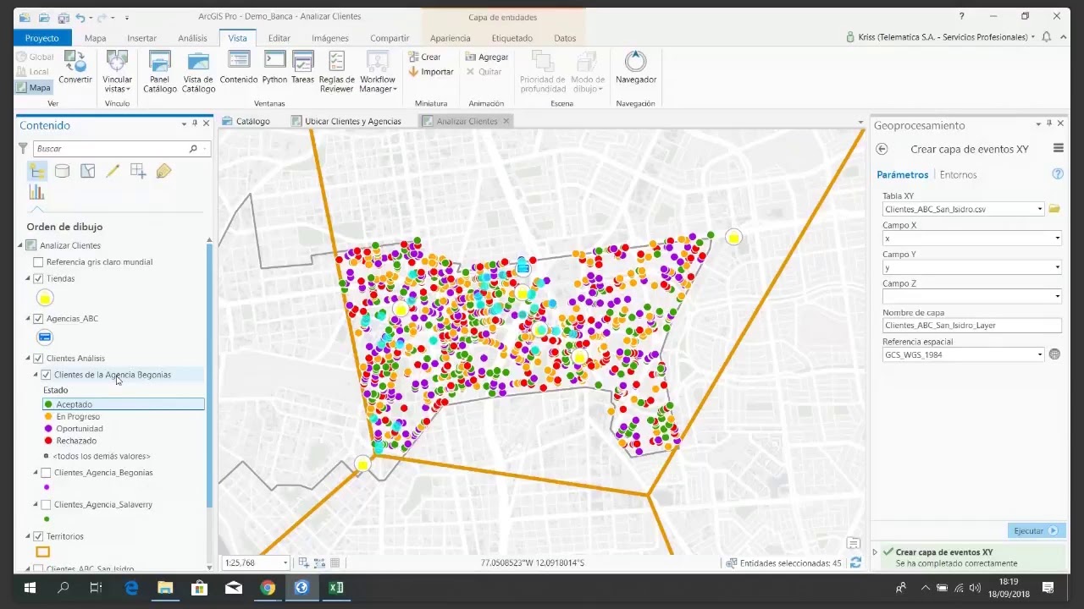Open Campo Z dropdown

click(1057, 297)
